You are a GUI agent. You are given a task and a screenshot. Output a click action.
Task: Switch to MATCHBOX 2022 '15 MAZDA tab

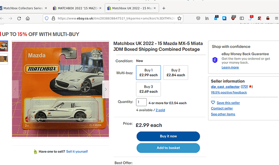click(77, 8)
